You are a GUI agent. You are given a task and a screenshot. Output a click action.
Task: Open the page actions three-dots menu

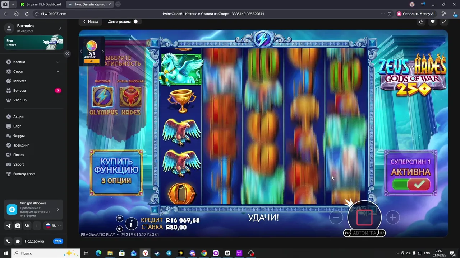[x=383, y=14]
